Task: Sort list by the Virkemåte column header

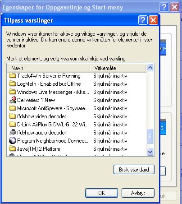Action: click(x=118, y=68)
